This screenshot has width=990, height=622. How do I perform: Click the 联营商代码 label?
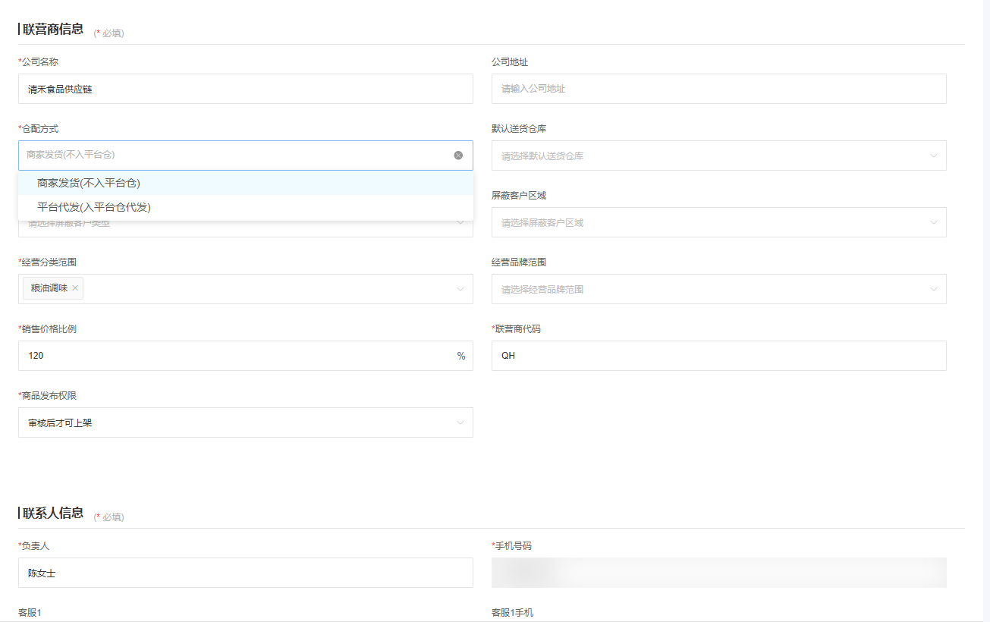518,329
